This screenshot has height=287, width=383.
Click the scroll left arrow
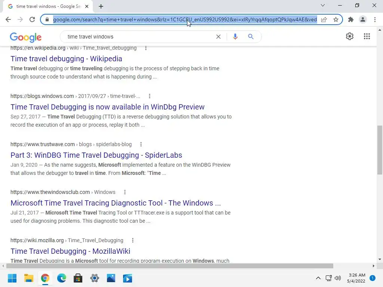pos(3,266)
